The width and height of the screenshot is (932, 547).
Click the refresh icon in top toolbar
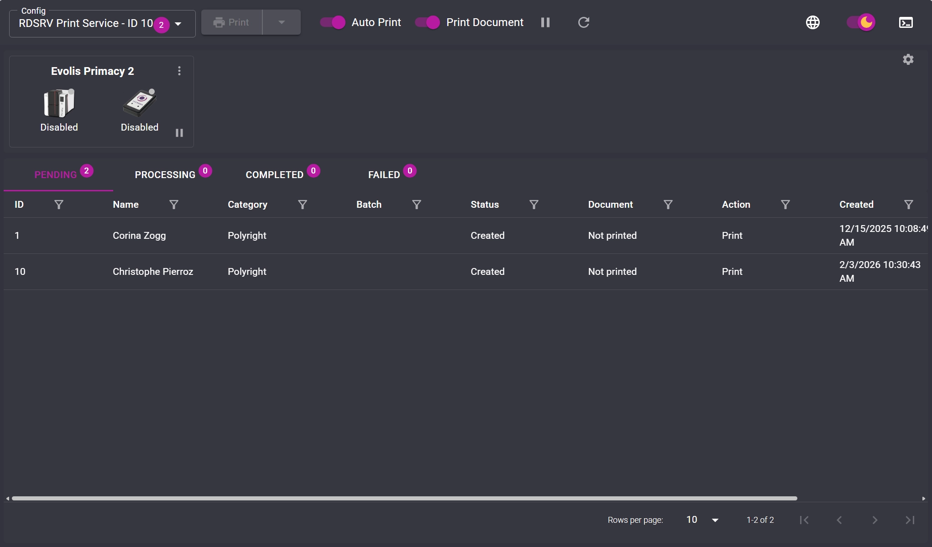pos(584,22)
